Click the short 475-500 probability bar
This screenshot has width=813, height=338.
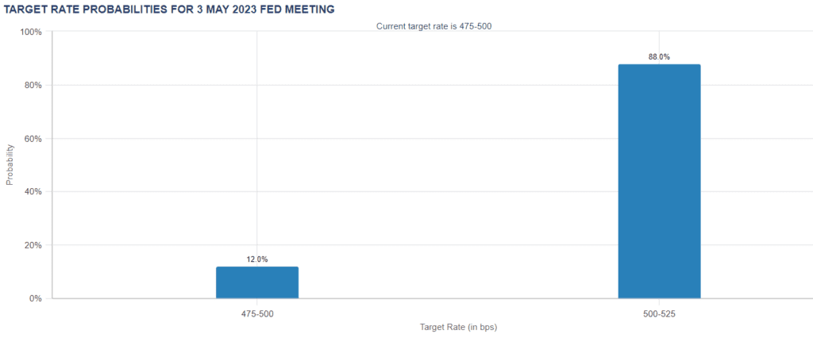257,282
